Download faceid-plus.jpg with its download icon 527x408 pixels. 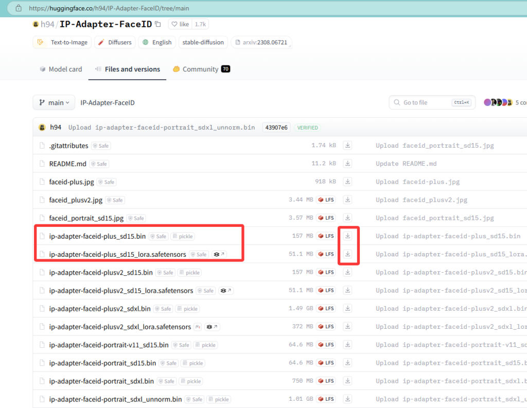point(347,182)
